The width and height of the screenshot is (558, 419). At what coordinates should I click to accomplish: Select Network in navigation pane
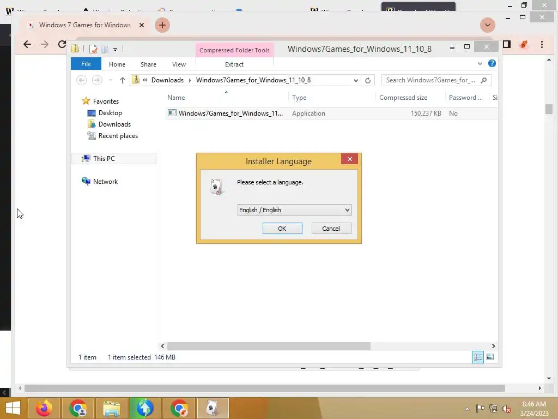click(x=105, y=181)
